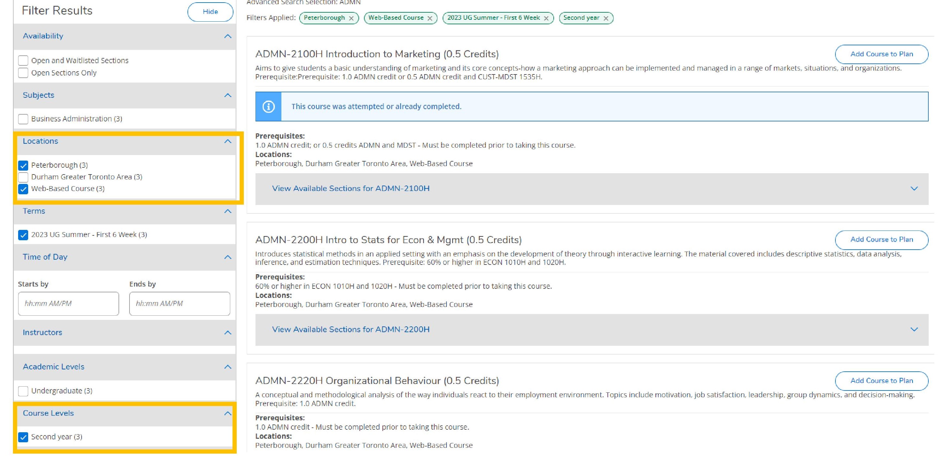Enable the Business Administration subject filter
952x463 pixels.
(23, 119)
